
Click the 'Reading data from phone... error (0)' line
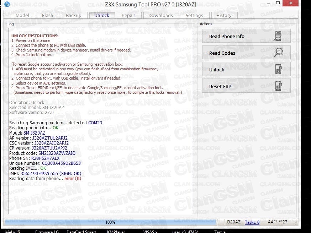(x=45, y=179)
